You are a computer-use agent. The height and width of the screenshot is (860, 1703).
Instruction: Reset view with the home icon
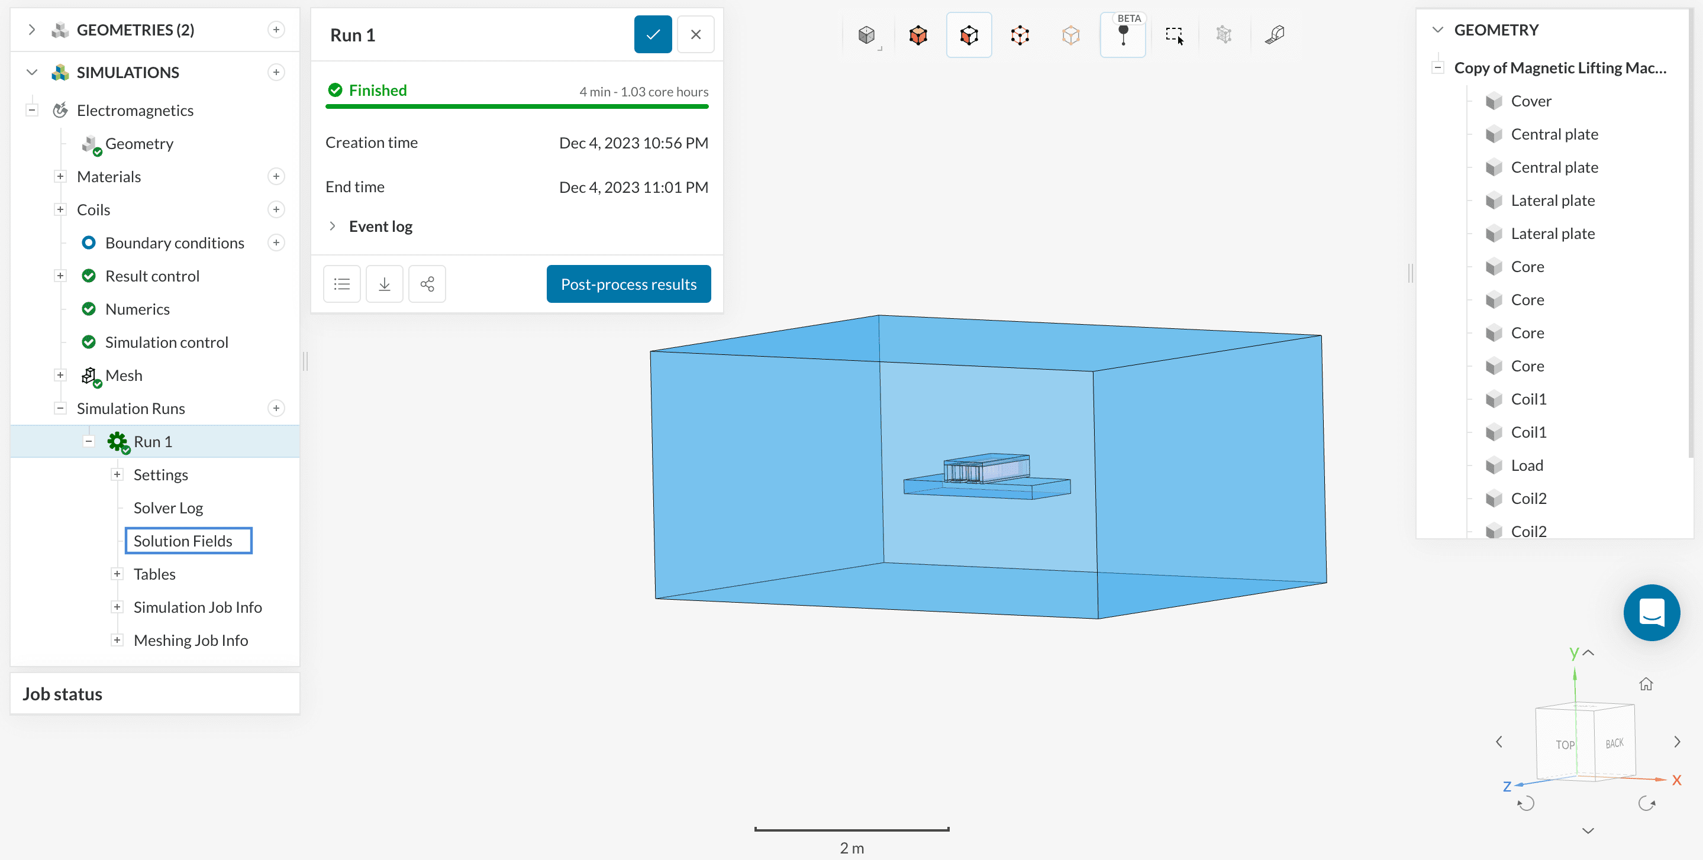tap(1646, 684)
